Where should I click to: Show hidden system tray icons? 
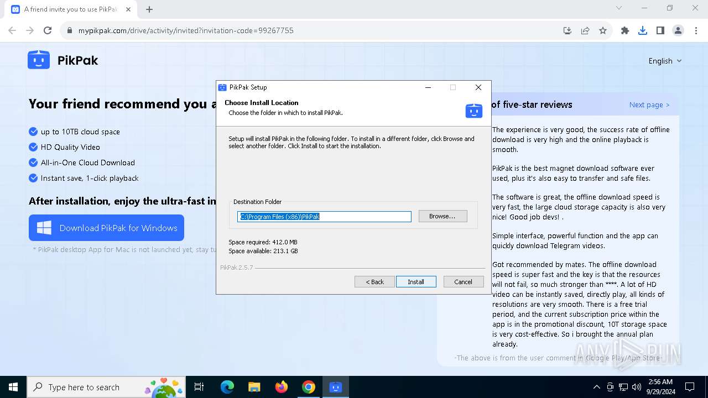pos(596,387)
